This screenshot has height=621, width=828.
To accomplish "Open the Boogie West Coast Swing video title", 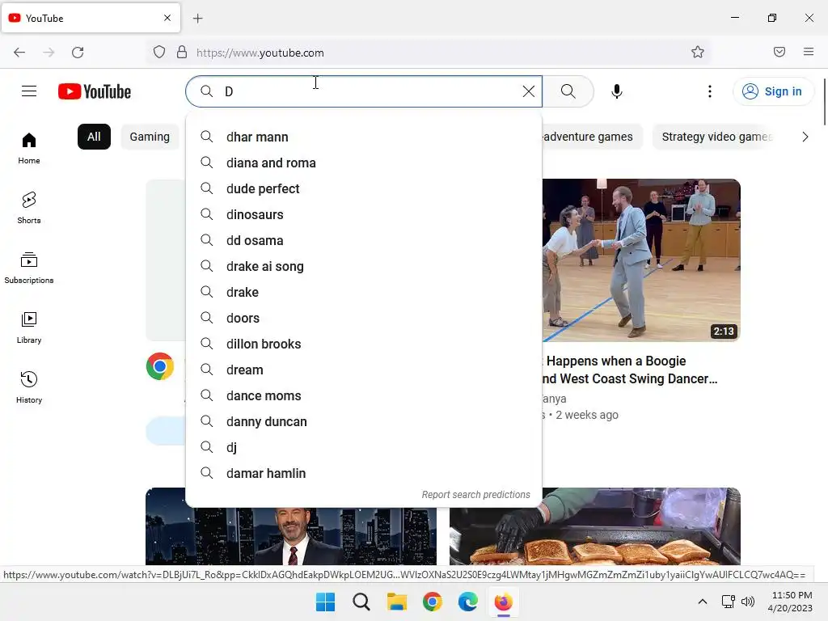I will click(x=631, y=370).
